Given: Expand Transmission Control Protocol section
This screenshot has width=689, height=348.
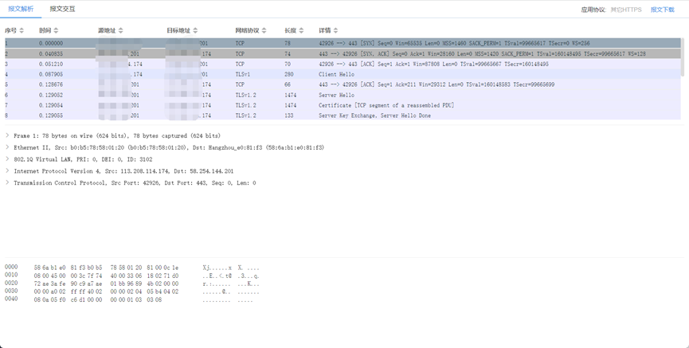Looking at the screenshot, I should (8, 182).
